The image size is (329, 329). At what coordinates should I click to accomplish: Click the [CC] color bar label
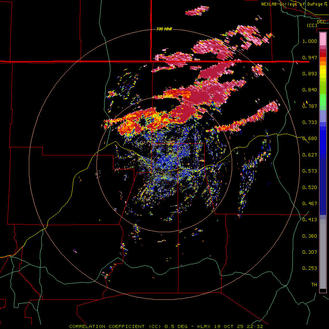click(312, 25)
